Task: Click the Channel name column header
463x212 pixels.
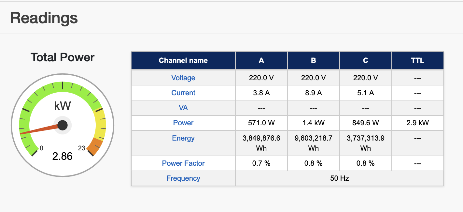Action: tap(183, 60)
